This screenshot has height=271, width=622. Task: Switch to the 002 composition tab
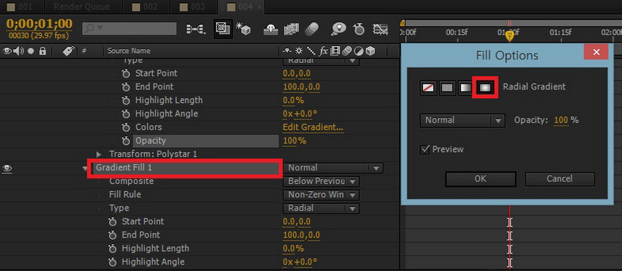146,7
